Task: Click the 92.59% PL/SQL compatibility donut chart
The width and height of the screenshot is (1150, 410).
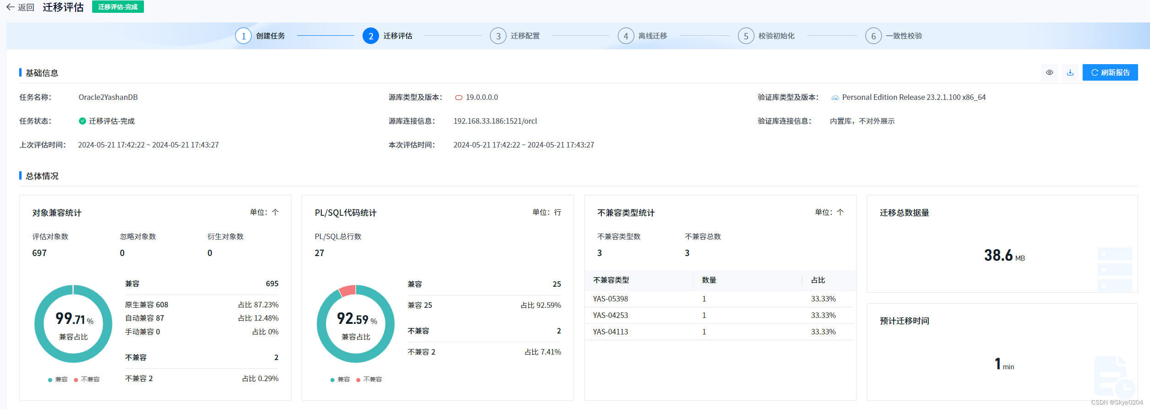Action: click(x=356, y=324)
